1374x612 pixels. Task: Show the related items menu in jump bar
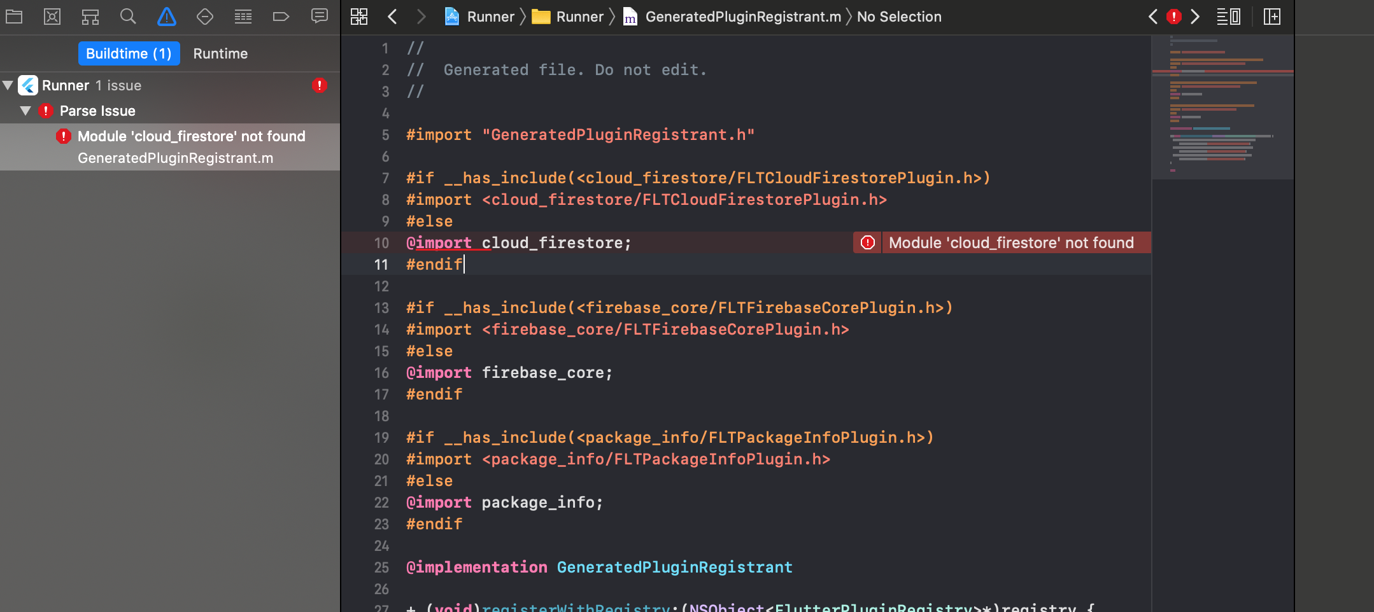pos(359,17)
